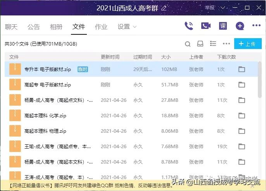Click zip icon of 高起专 电子版教材.zip
This screenshot has width=266, height=191.
[x=15, y=85]
